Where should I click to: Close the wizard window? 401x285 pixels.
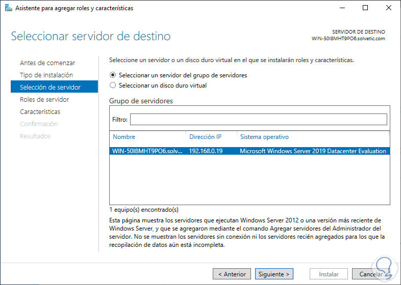389,8
